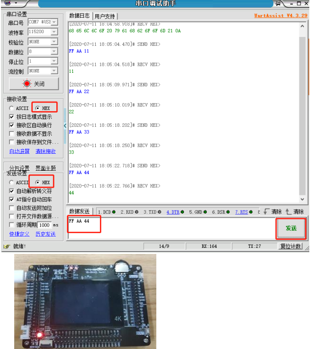
Task: Click the up-arrow clear icon
Action: point(288,211)
